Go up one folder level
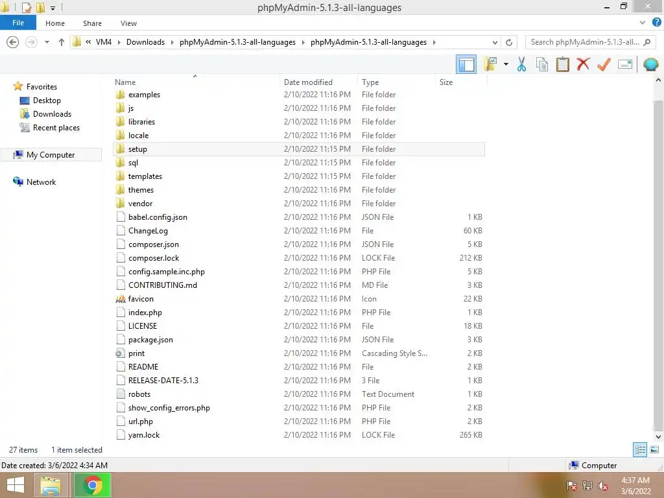 62,42
